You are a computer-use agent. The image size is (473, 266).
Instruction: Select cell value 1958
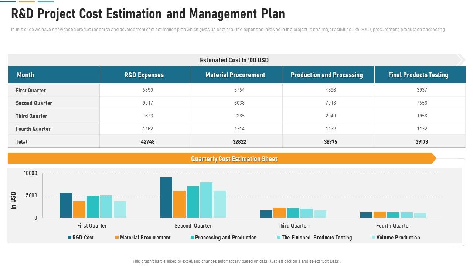click(422, 116)
